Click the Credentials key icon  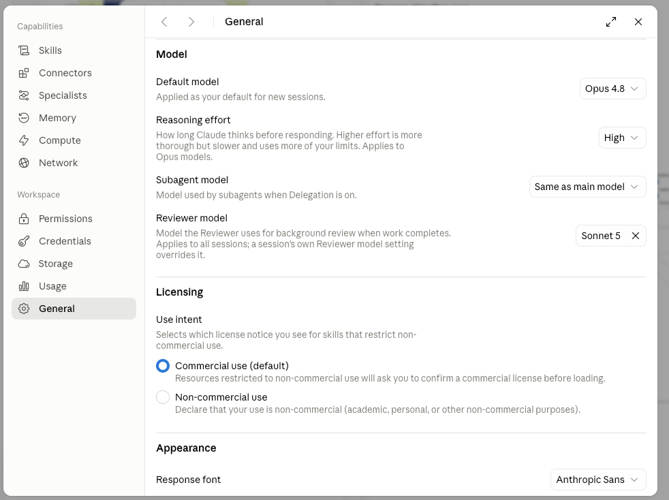[24, 241]
